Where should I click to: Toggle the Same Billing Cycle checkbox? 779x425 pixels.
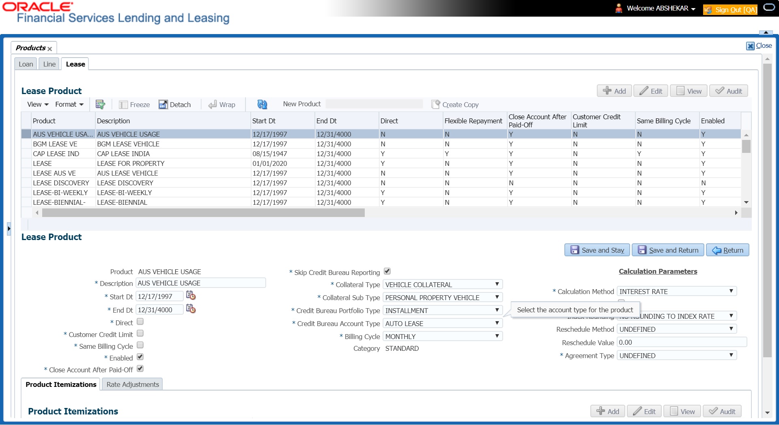pos(140,345)
